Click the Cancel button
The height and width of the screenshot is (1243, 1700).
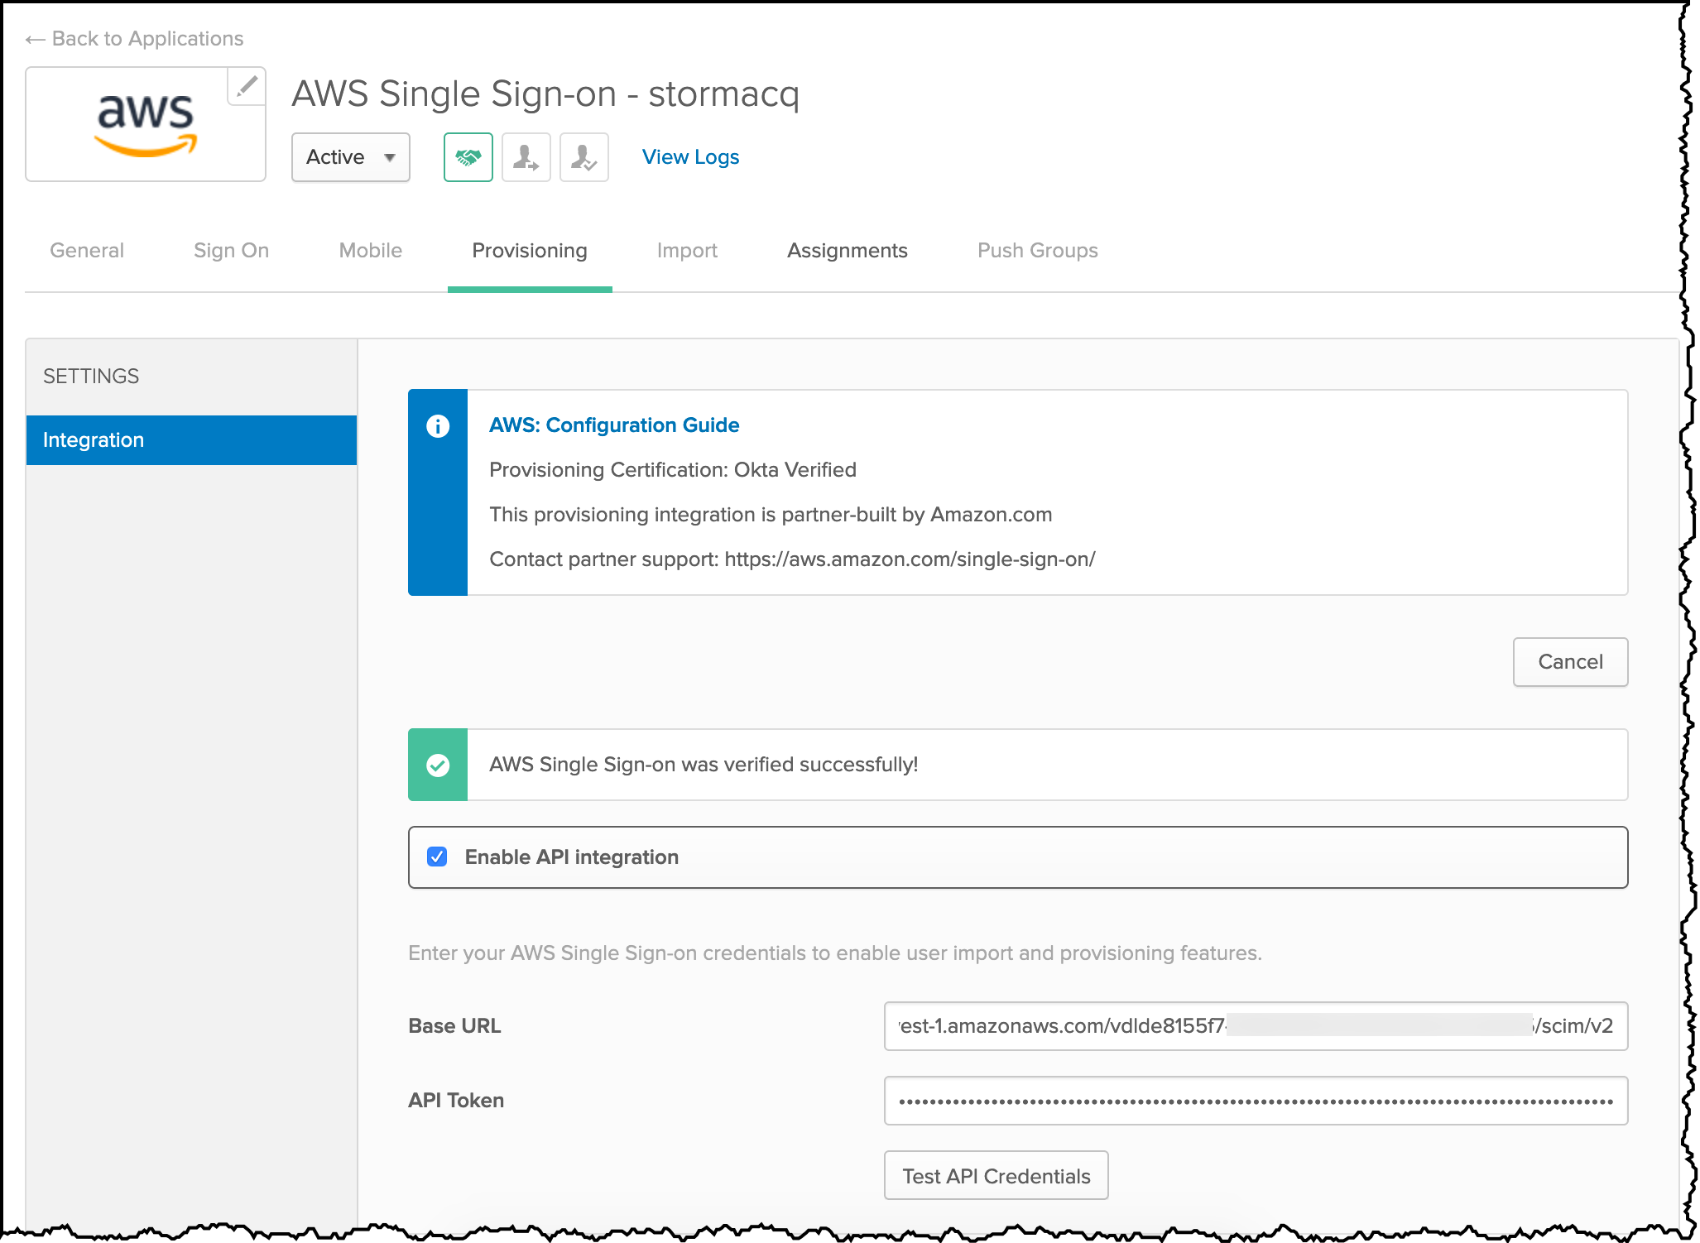click(x=1569, y=661)
